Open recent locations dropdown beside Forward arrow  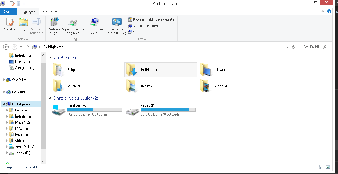coord(21,47)
